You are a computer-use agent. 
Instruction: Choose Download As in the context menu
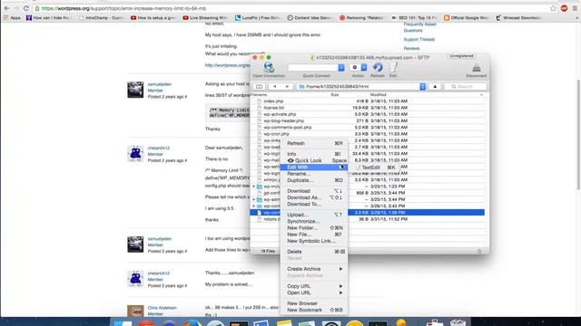[x=314, y=197]
